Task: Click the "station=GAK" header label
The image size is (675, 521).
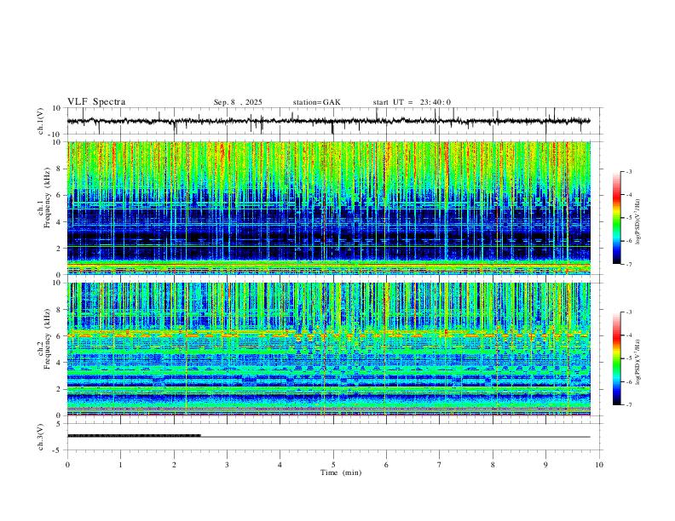Action: pos(316,102)
